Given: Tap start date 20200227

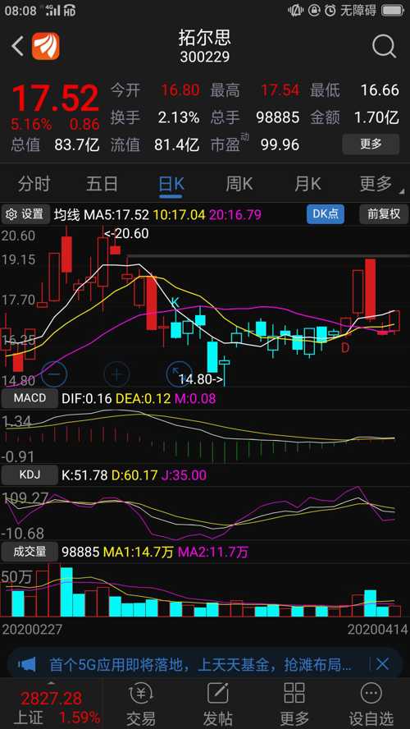Looking at the screenshot, I should 32,630.
